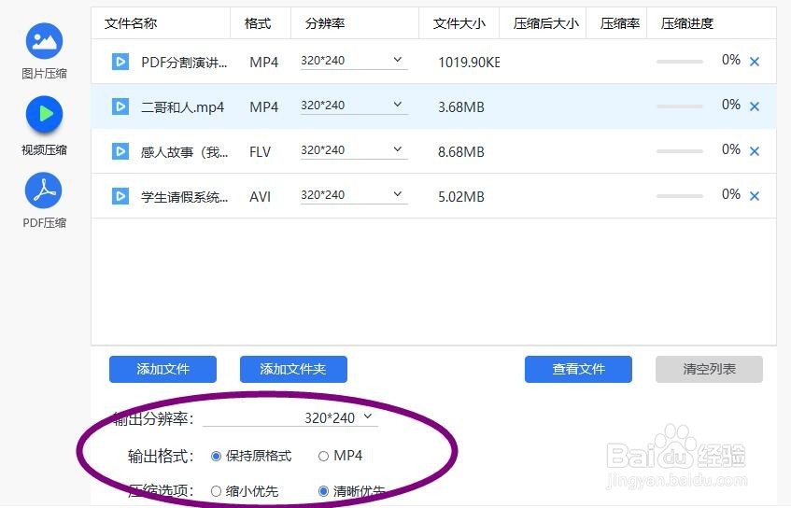Click the 格式 column header
The width and height of the screenshot is (791, 508).
coord(258,23)
